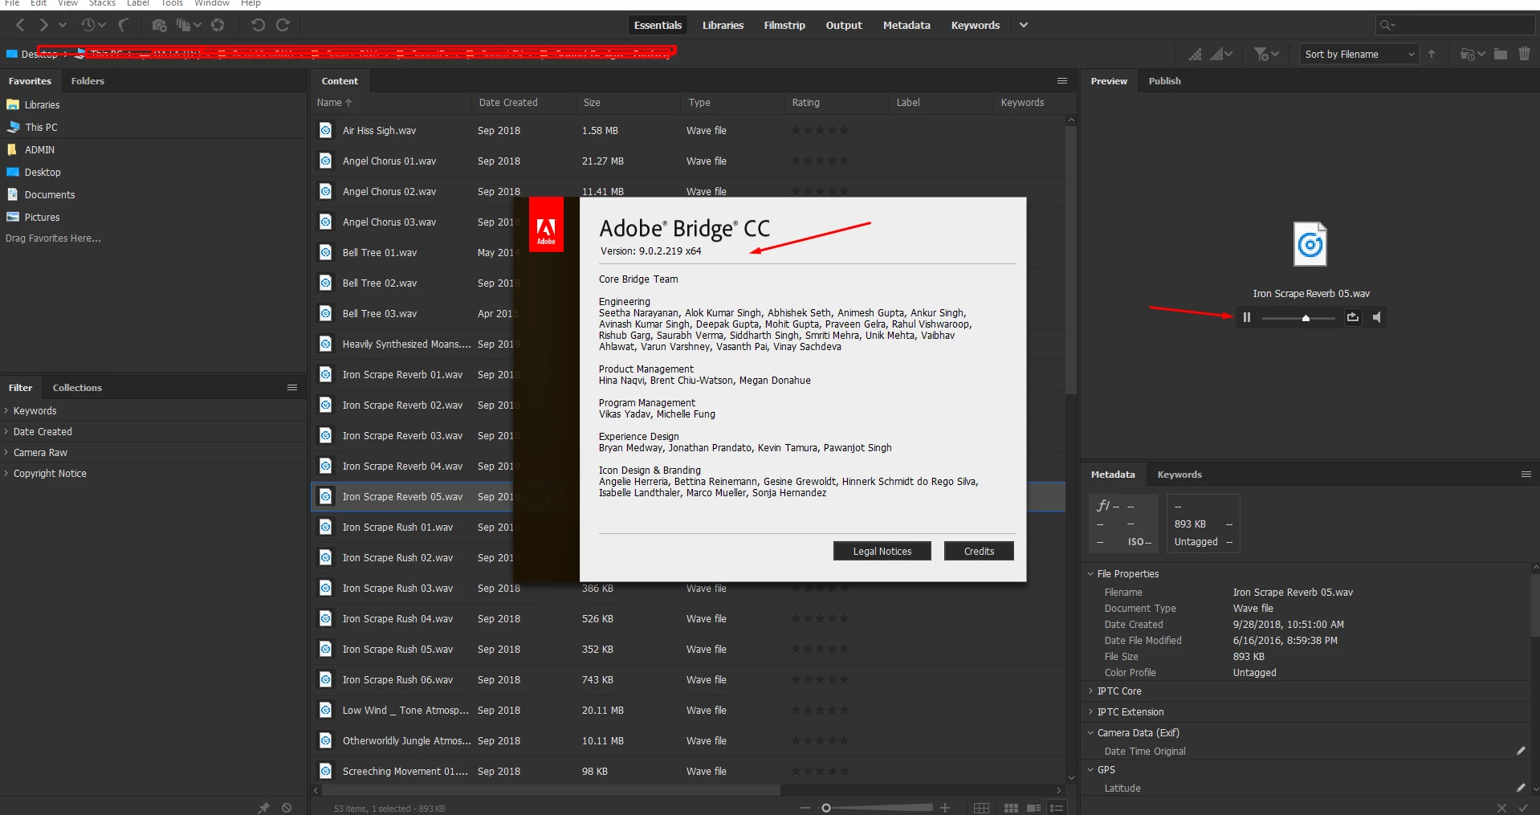Open Sort by Filename dropdown

pyautogui.click(x=1359, y=54)
